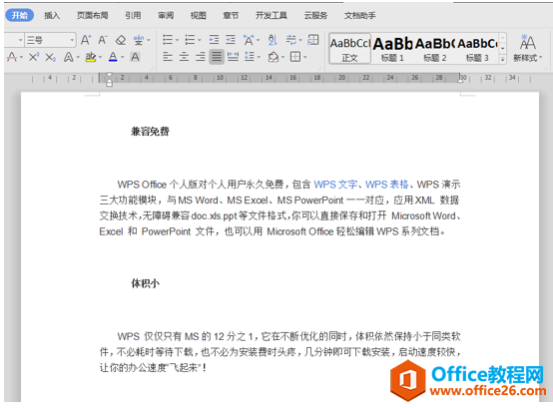Apply the 标题 1 style
Image resolution: width=553 pixels, height=408 pixels.
pyautogui.click(x=392, y=49)
